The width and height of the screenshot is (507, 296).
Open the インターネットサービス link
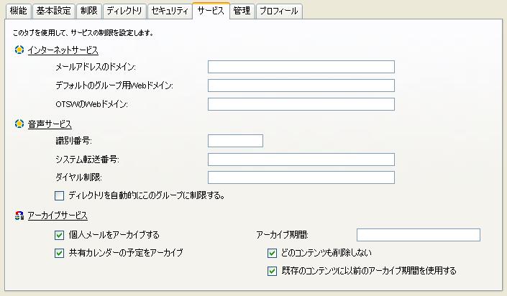(x=63, y=50)
